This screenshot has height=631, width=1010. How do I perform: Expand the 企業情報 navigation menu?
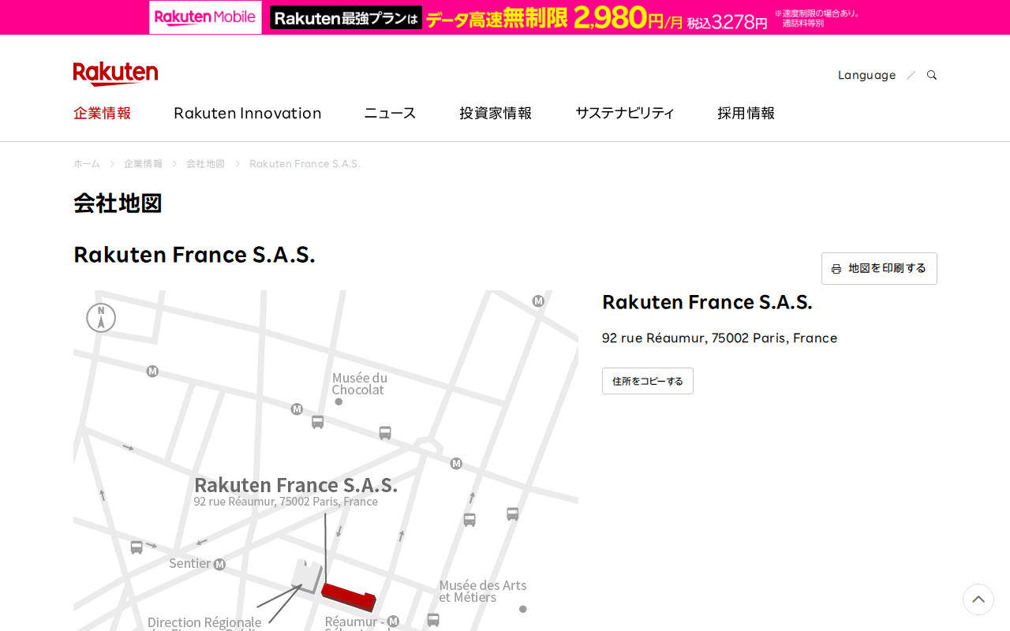tap(102, 112)
